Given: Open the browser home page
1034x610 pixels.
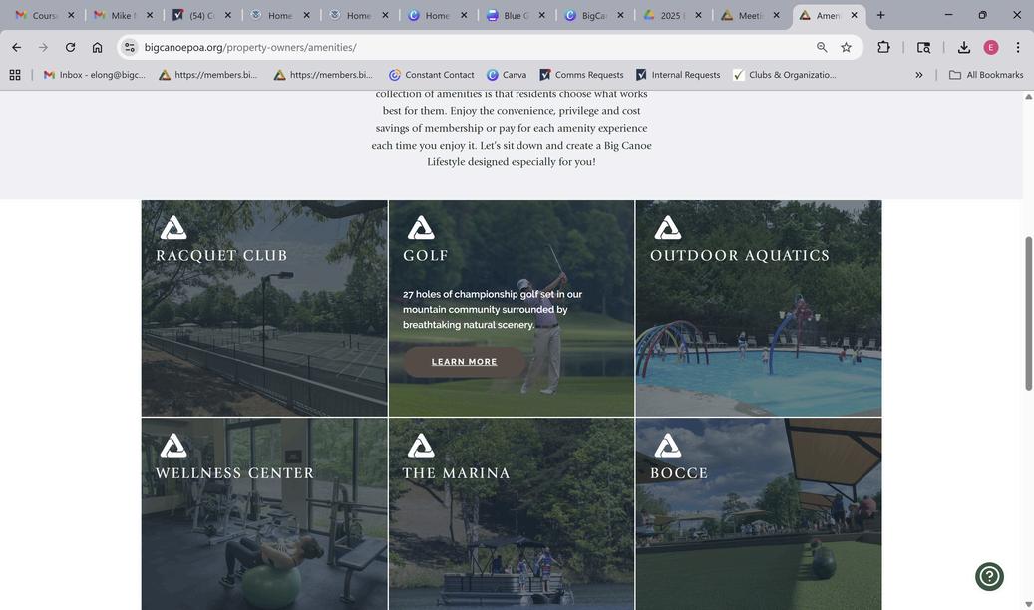Looking at the screenshot, I should [x=97, y=47].
